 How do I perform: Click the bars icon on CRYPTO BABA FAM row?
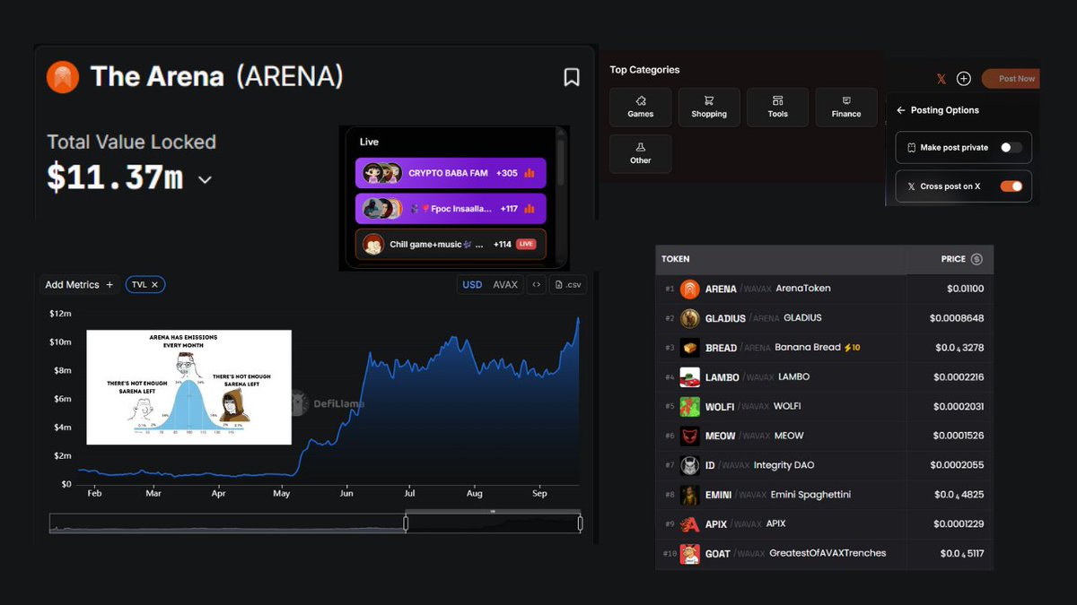pos(530,173)
